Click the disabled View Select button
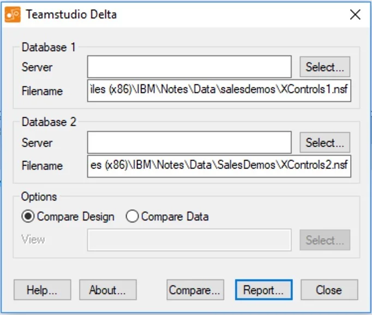 pos(325,240)
